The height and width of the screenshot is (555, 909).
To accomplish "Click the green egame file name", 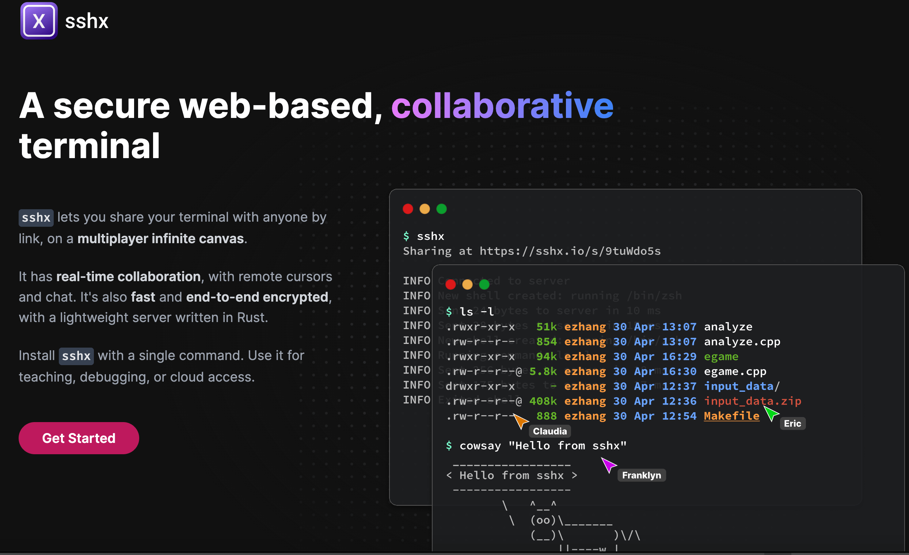I will 721,357.
